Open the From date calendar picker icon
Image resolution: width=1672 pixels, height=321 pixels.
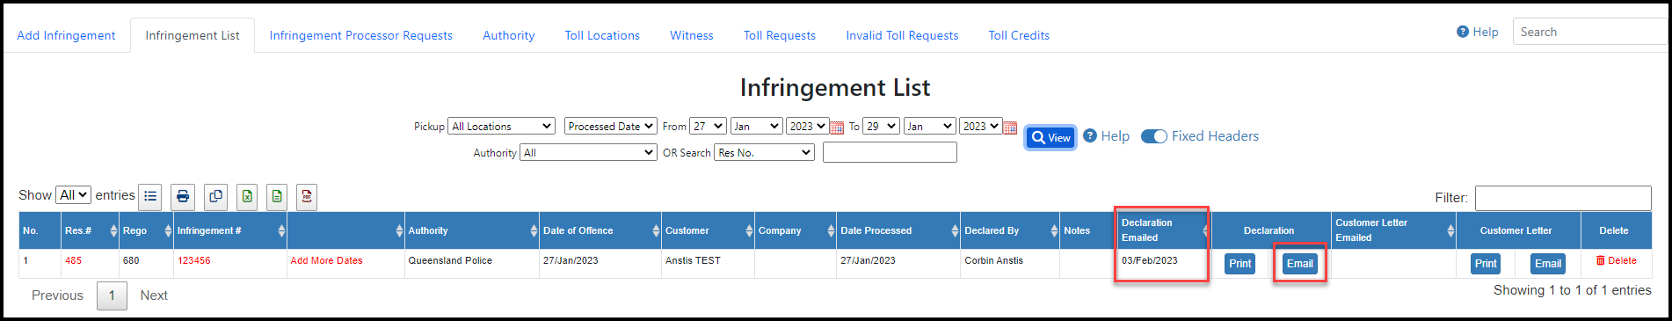coord(837,128)
